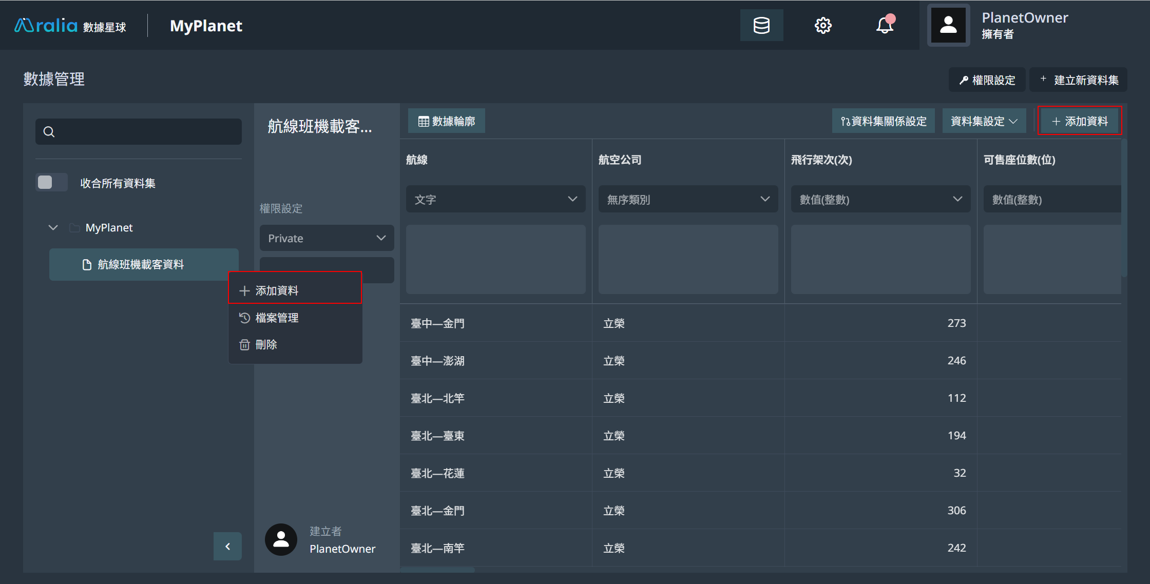This screenshot has height=584, width=1150.
Task: Collapse sidebar with left arrow button
Action: [x=227, y=547]
